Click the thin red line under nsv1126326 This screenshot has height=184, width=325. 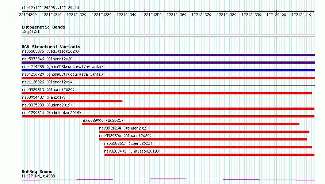tap(168, 85)
